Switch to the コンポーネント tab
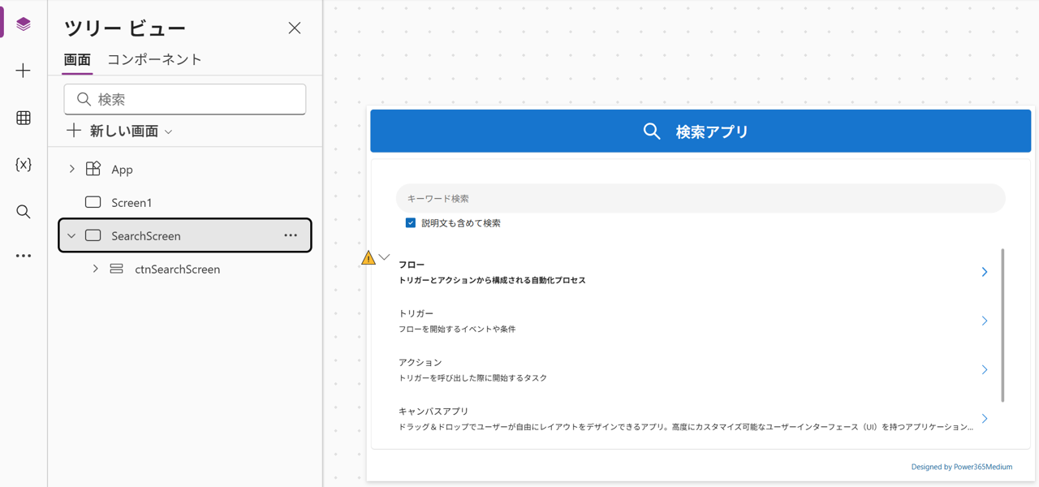 click(154, 60)
